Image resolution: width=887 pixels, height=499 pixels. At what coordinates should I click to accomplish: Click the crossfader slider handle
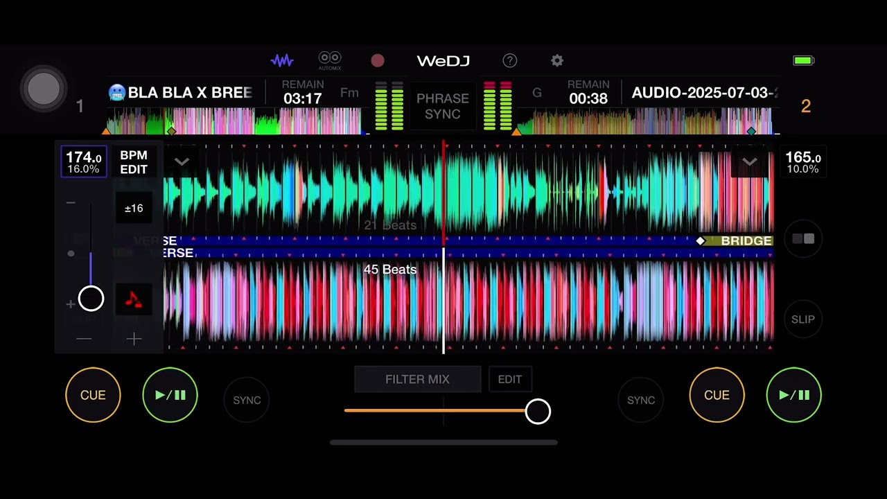pyautogui.click(x=538, y=412)
